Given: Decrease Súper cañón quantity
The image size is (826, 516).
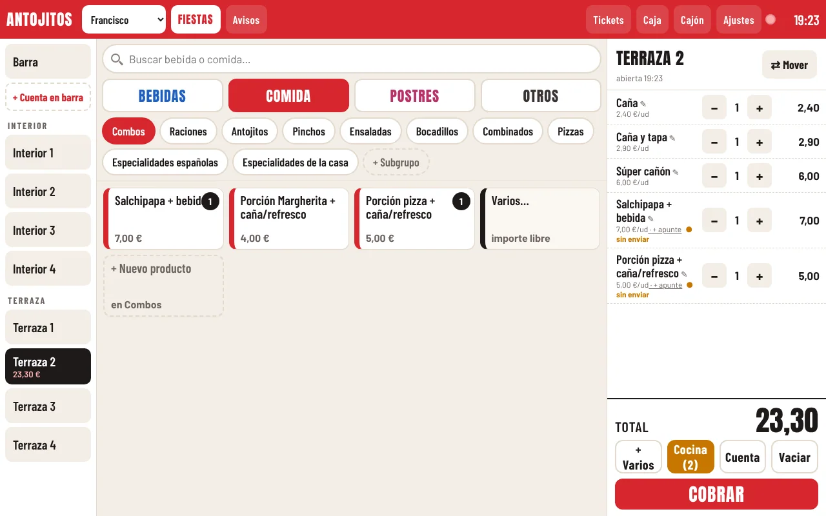Looking at the screenshot, I should point(714,176).
